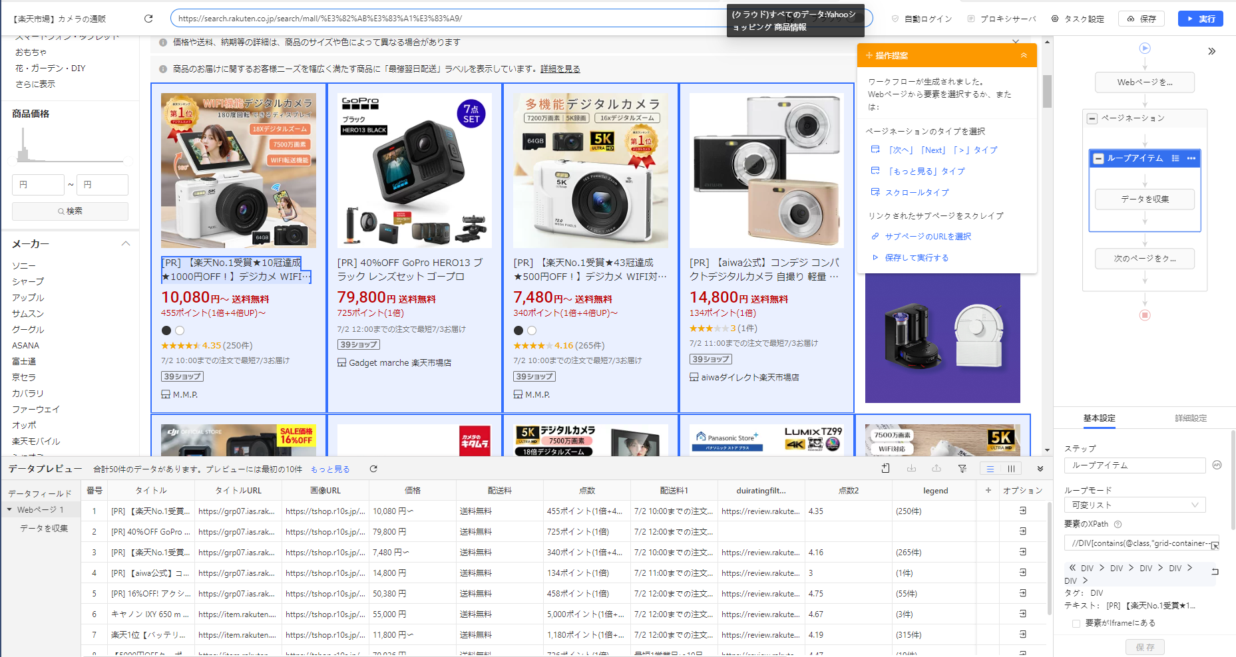Collapse the 操作提案 tip panel
The width and height of the screenshot is (1236, 657).
(1024, 55)
